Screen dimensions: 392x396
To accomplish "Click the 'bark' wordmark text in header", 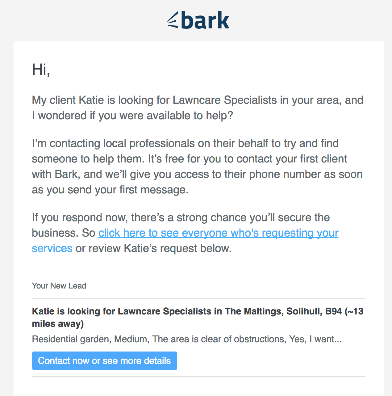I will pyautogui.click(x=205, y=20).
